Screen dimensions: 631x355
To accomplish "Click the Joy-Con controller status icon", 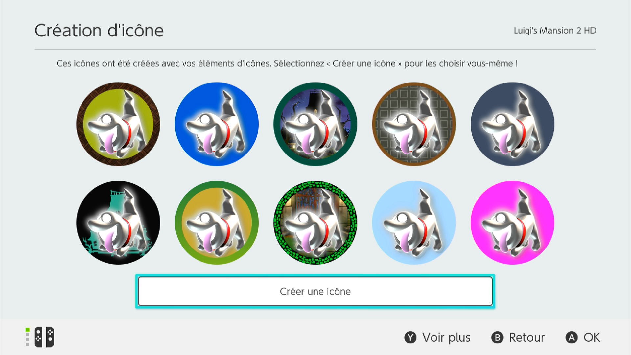I will click(40, 337).
